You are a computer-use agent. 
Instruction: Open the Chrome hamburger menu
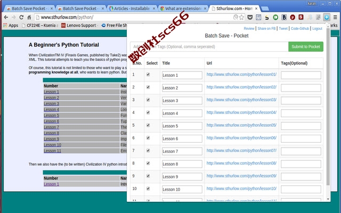[x=335, y=17]
